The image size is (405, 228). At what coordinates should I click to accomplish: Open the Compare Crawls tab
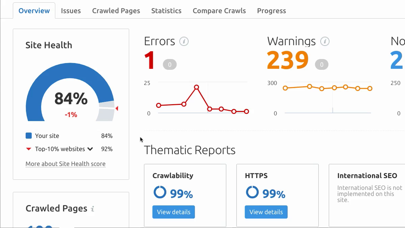click(219, 10)
